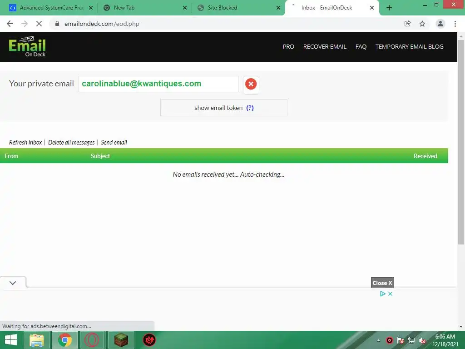Click the (?) token help link

pos(250,108)
